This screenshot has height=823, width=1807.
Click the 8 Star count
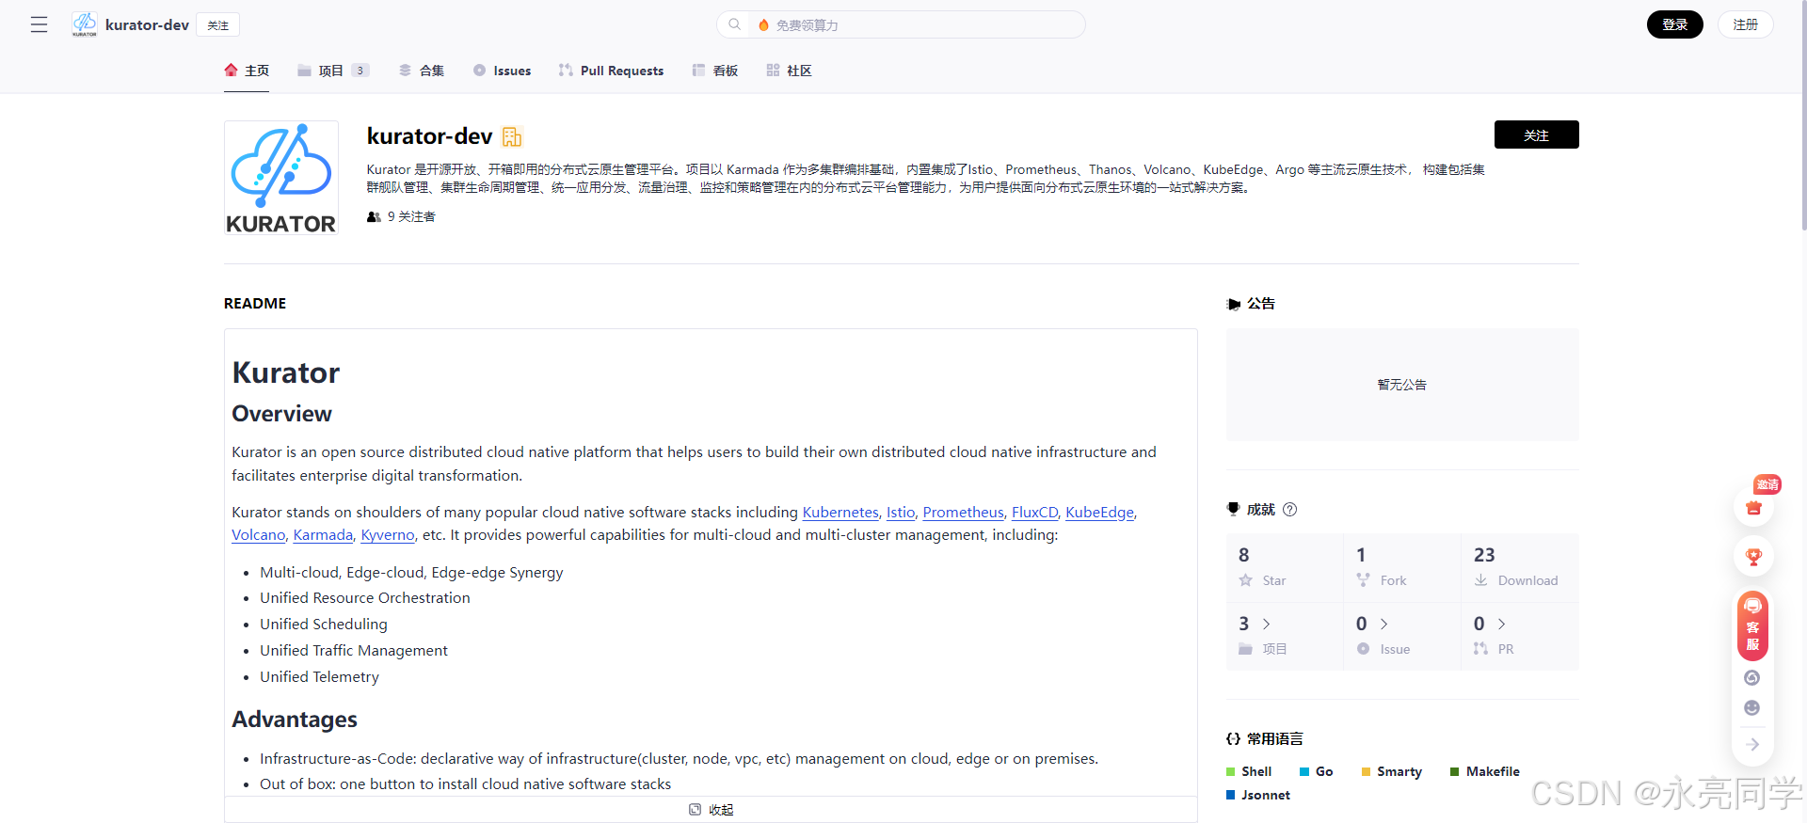[x=1244, y=555]
